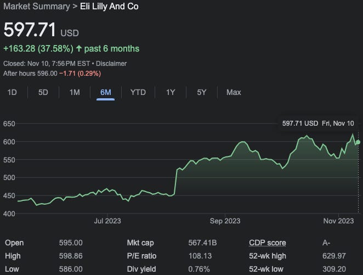Screen dimensions: 363x275
Task: Click the Nov 2023 axis label
Action: 338,221
